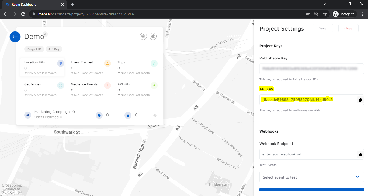
Task: Click the Demo project title
Action: click(x=34, y=37)
